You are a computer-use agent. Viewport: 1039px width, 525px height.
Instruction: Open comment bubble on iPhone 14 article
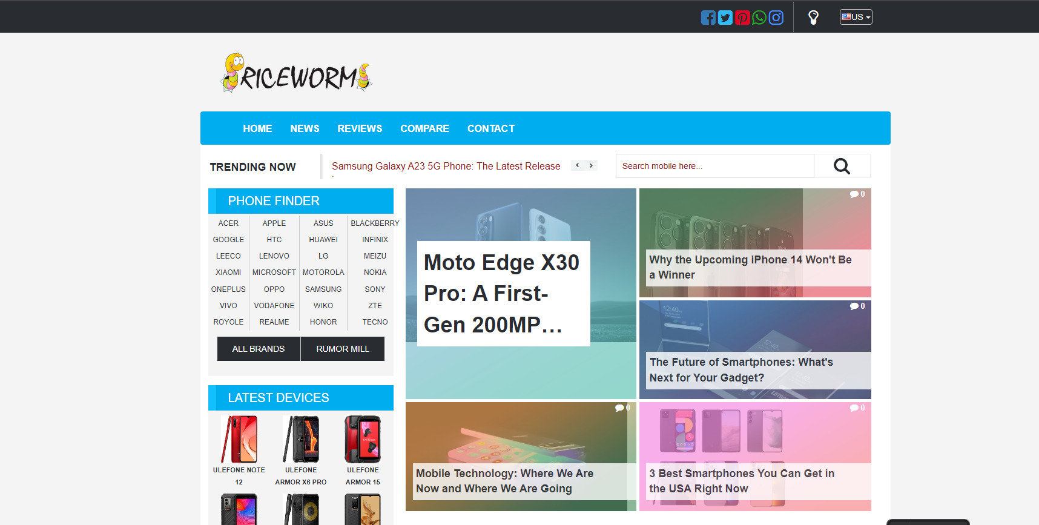(x=857, y=194)
